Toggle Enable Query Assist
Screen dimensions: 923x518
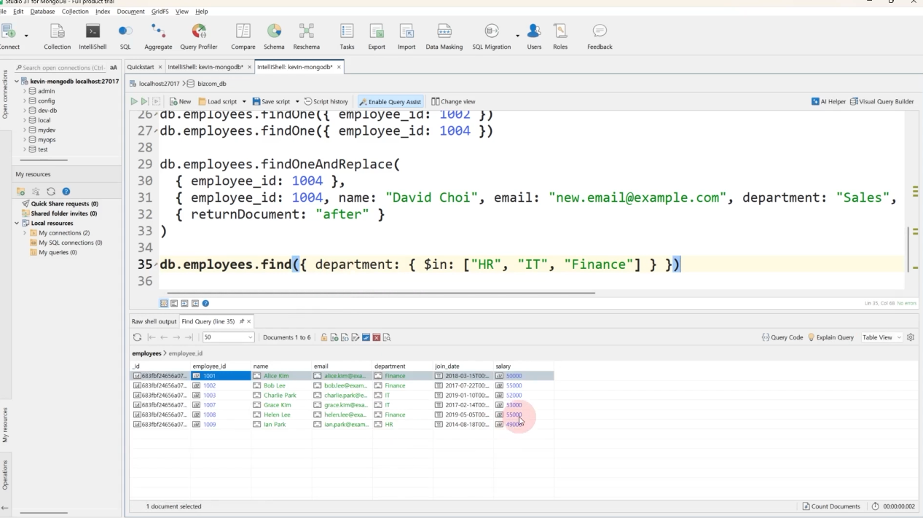390,101
